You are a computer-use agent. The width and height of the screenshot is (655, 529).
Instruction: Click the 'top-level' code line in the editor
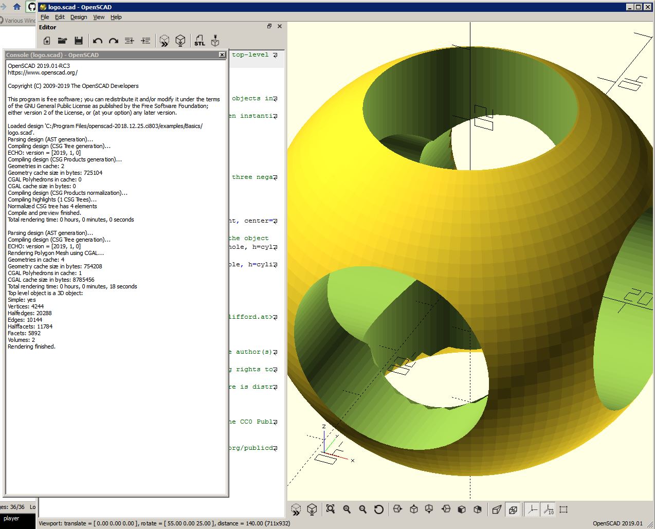[x=250, y=54]
